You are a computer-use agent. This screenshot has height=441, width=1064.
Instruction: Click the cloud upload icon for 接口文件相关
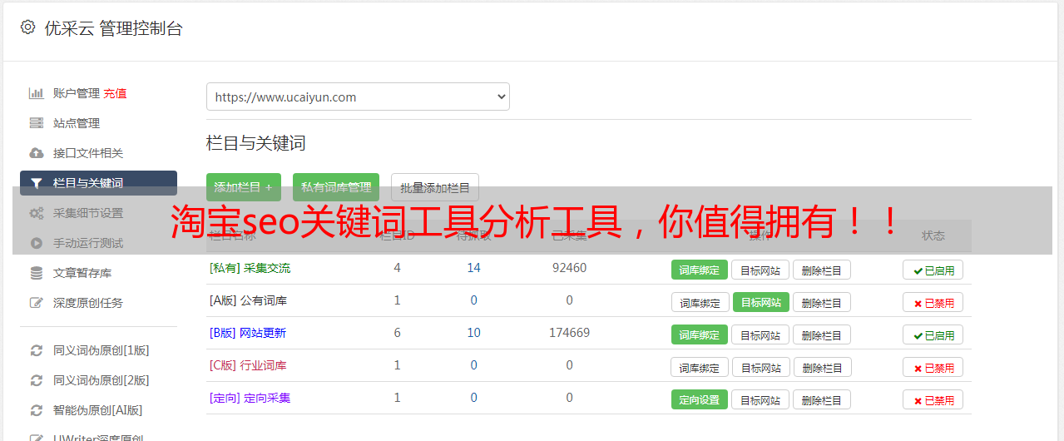[x=36, y=153]
